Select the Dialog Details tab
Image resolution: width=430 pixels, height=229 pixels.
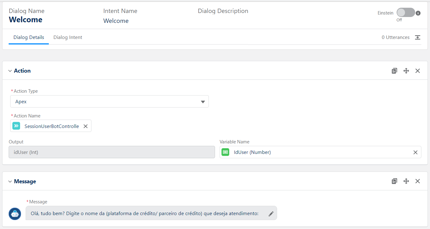point(29,37)
